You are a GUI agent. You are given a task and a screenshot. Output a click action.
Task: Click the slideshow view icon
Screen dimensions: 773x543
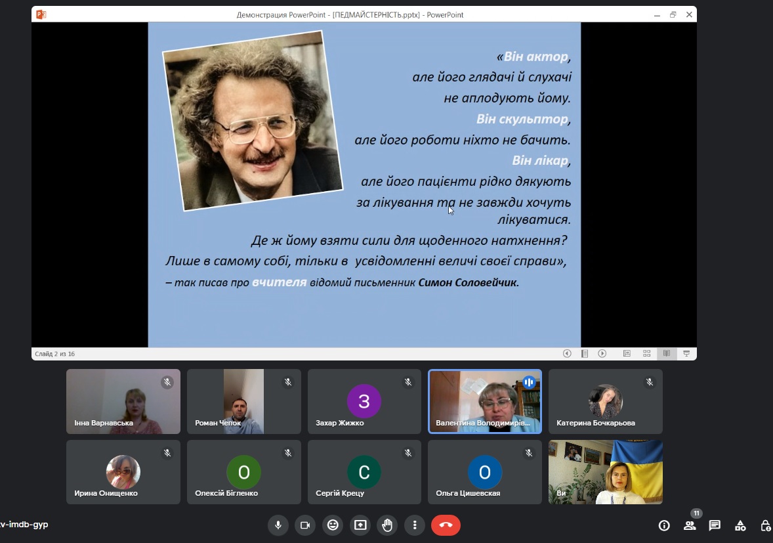(x=686, y=354)
